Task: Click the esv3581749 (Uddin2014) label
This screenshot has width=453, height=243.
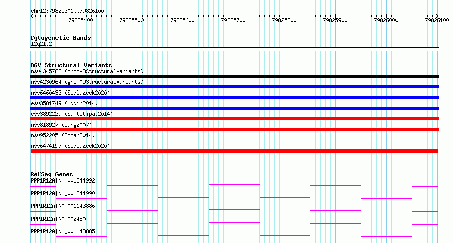Action: pos(64,103)
